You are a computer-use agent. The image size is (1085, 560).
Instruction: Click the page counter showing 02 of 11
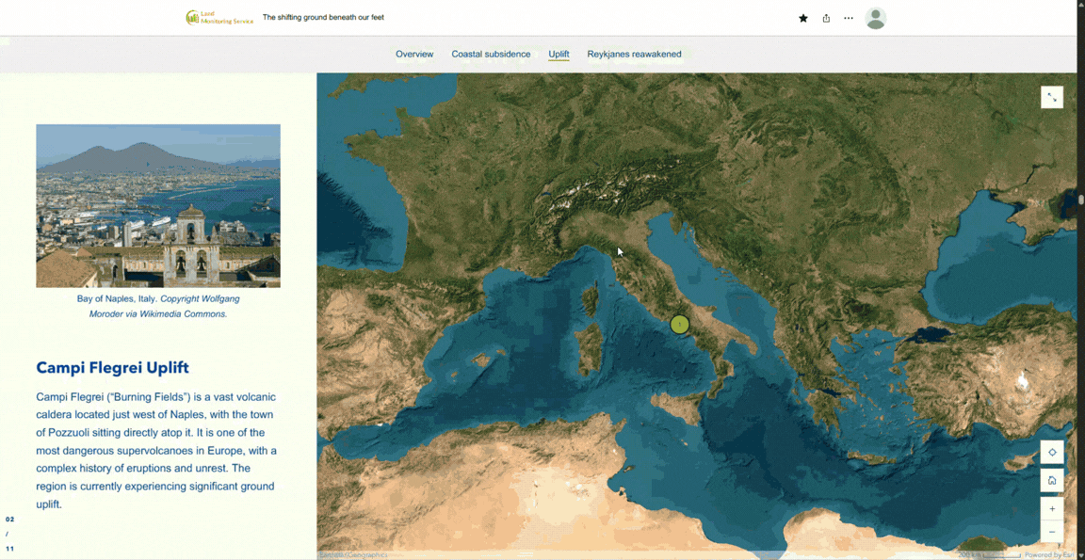pyautogui.click(x=9, y=533)
